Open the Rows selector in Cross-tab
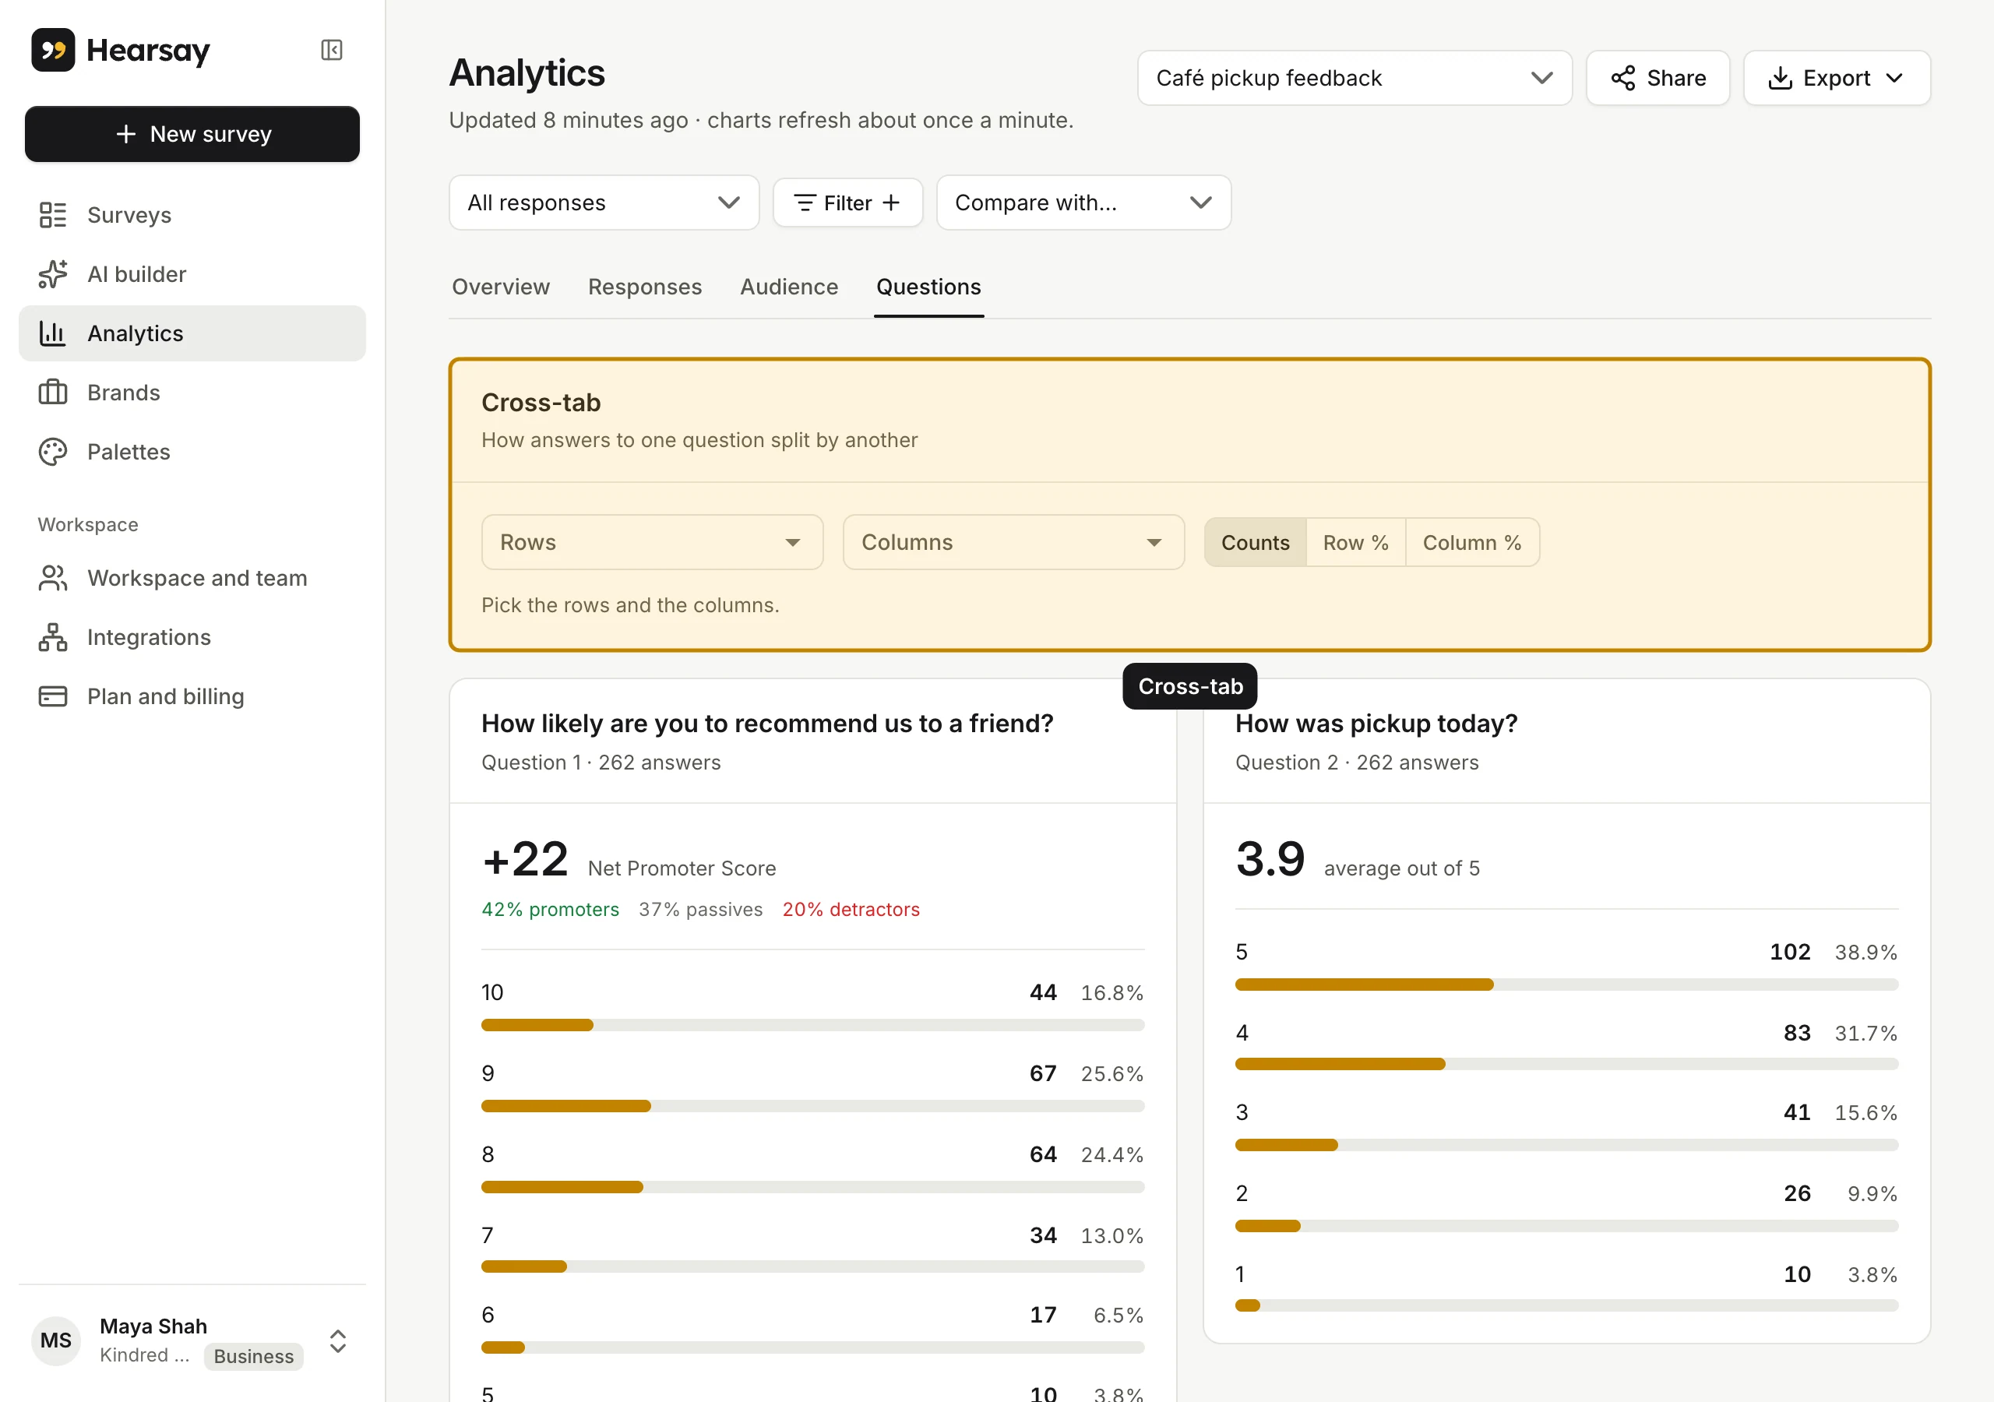1994x1402 pixels. point(652,543)
